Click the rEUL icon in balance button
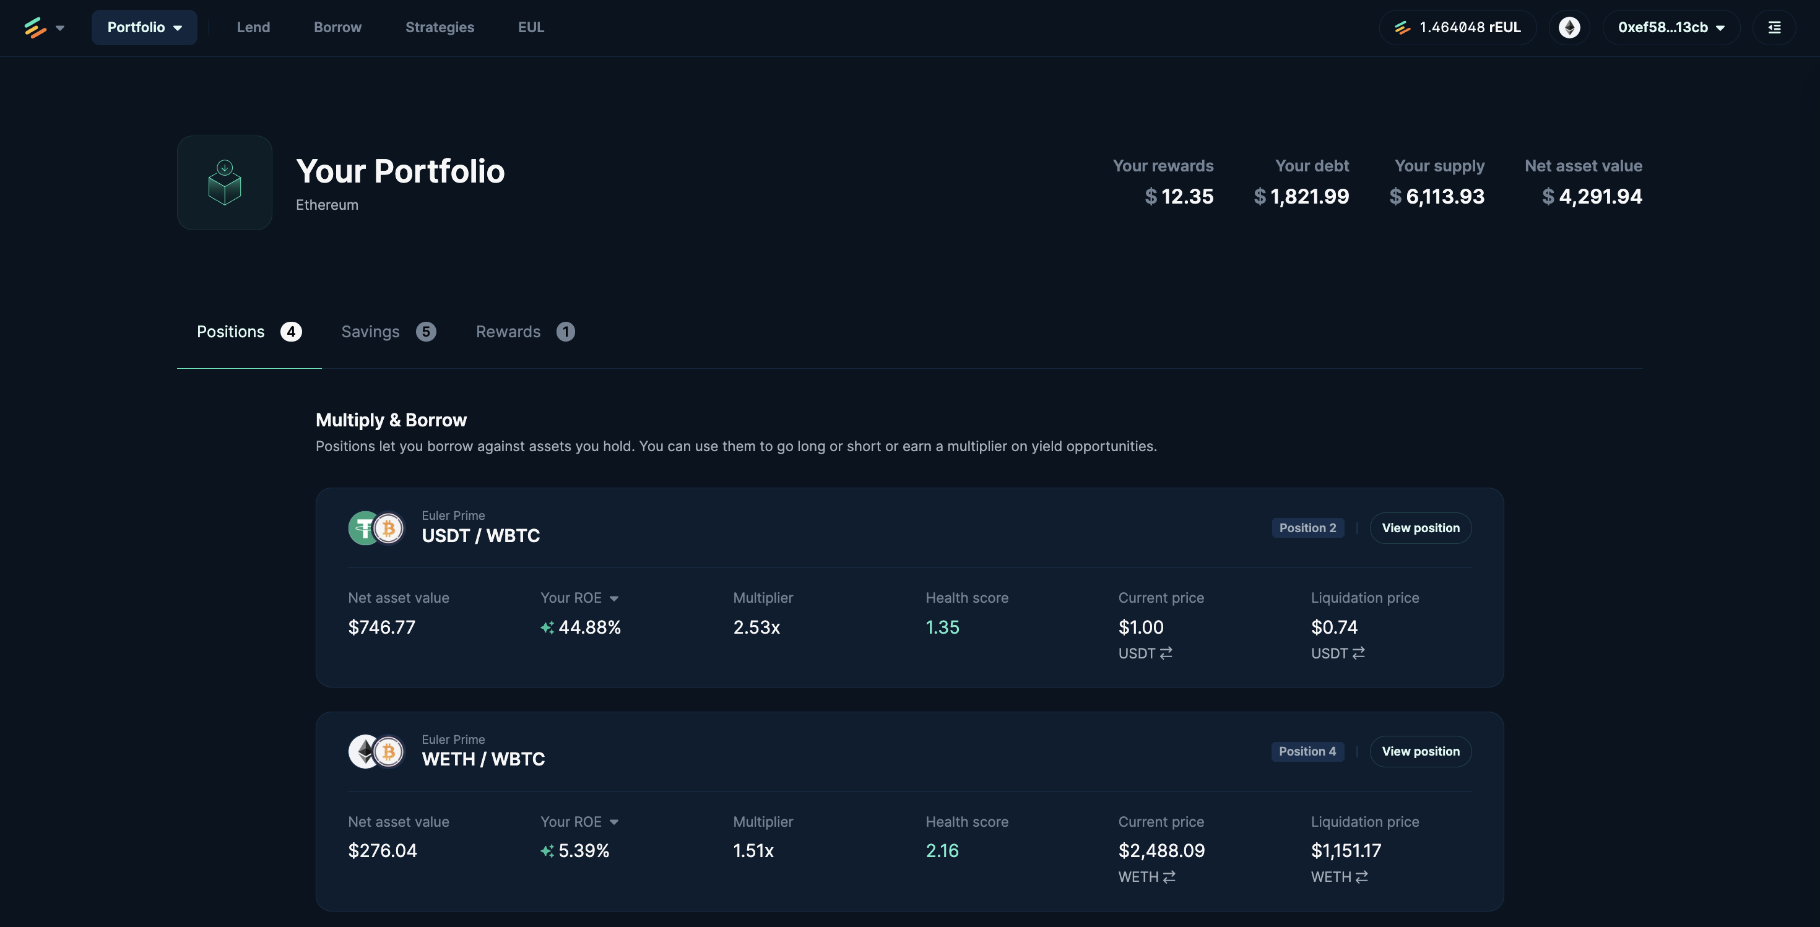Viewport: 1820px width, 927px height. [x=1402, y=27]
